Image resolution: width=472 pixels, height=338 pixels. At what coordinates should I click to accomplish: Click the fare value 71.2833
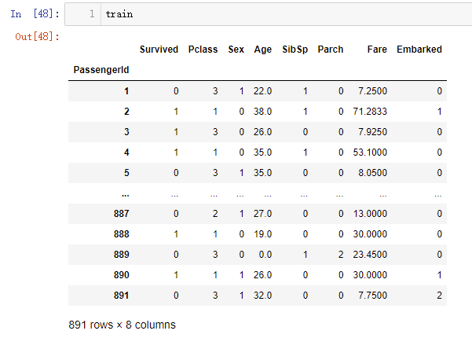370,112
